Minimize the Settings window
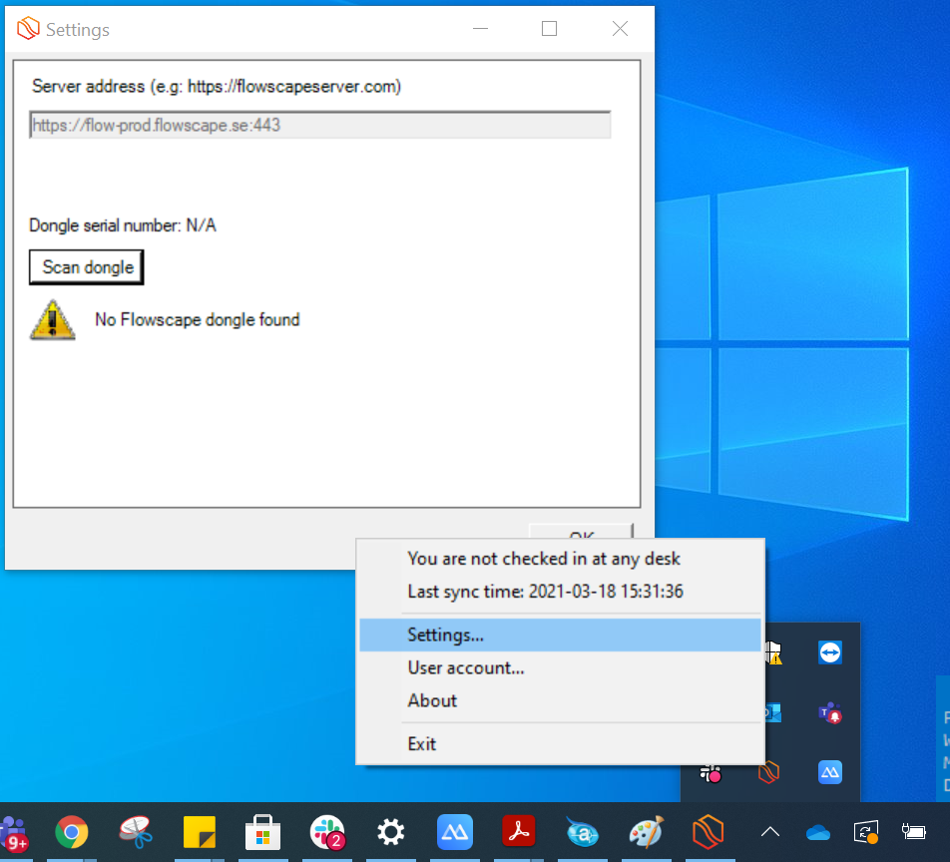This screenshot has width=950, height=862. [480, 29]
